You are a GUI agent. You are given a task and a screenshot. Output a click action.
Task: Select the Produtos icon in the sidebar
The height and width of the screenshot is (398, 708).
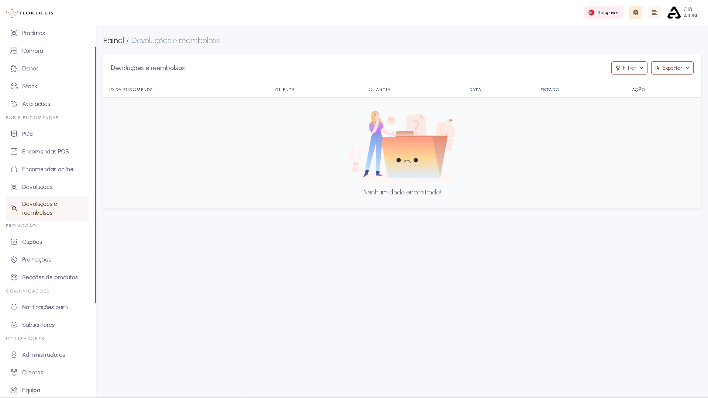pos(14,33)
